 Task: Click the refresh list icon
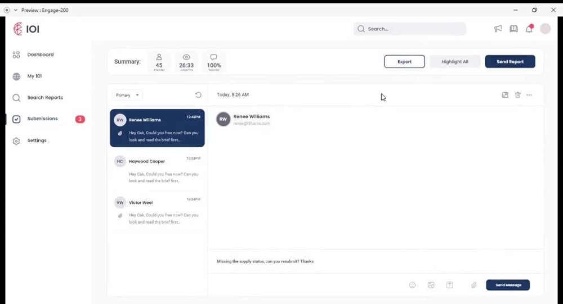click(x=198, y=95)
